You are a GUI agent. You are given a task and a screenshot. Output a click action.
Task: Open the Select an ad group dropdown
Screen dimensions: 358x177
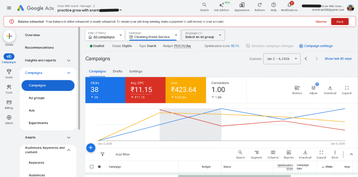[x=203, y=35]
